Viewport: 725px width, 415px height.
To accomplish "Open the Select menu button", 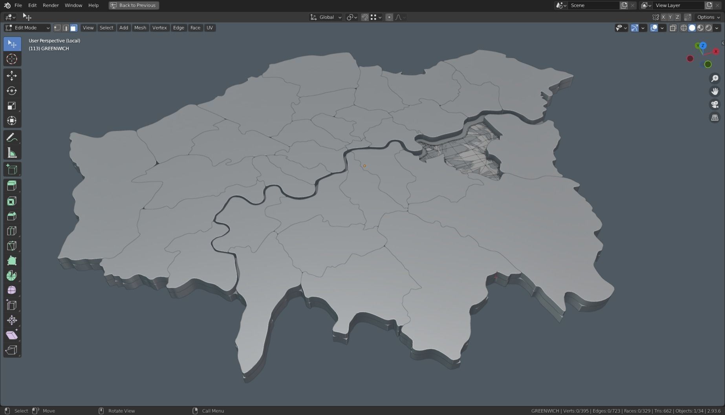I will (106, 28).
